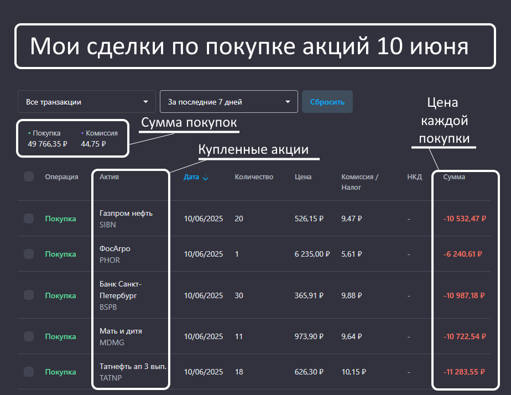Click the "Сбросить" button

(327, 102)
